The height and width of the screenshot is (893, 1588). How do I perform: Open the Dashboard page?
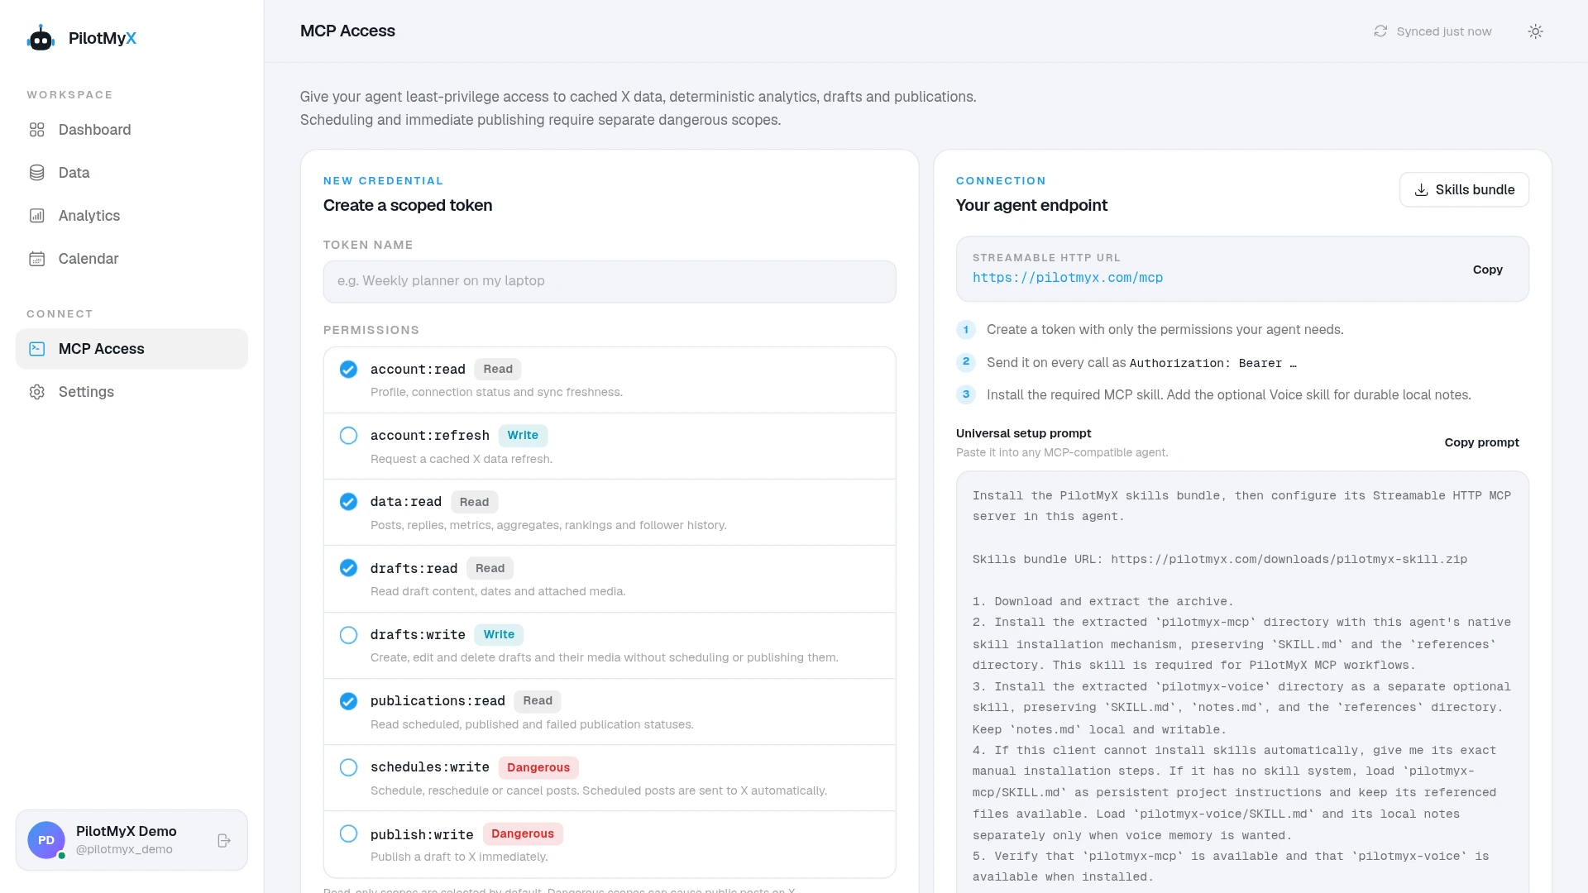tap(132, 130)
